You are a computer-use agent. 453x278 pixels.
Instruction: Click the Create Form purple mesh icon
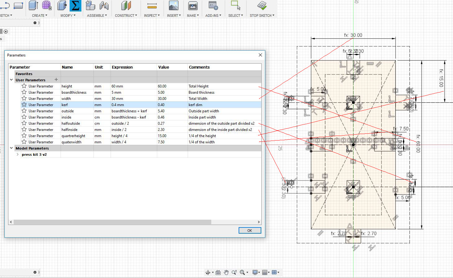click(x=46, y=5)
